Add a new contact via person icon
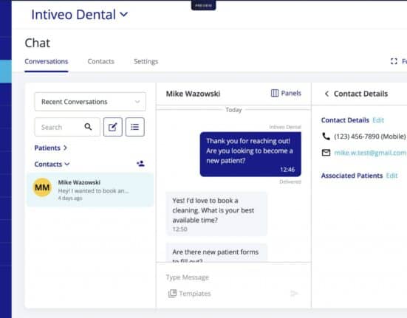 point(140,164)
